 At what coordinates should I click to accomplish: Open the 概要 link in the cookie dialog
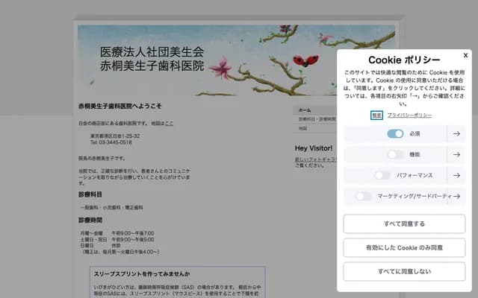(376, 115)
